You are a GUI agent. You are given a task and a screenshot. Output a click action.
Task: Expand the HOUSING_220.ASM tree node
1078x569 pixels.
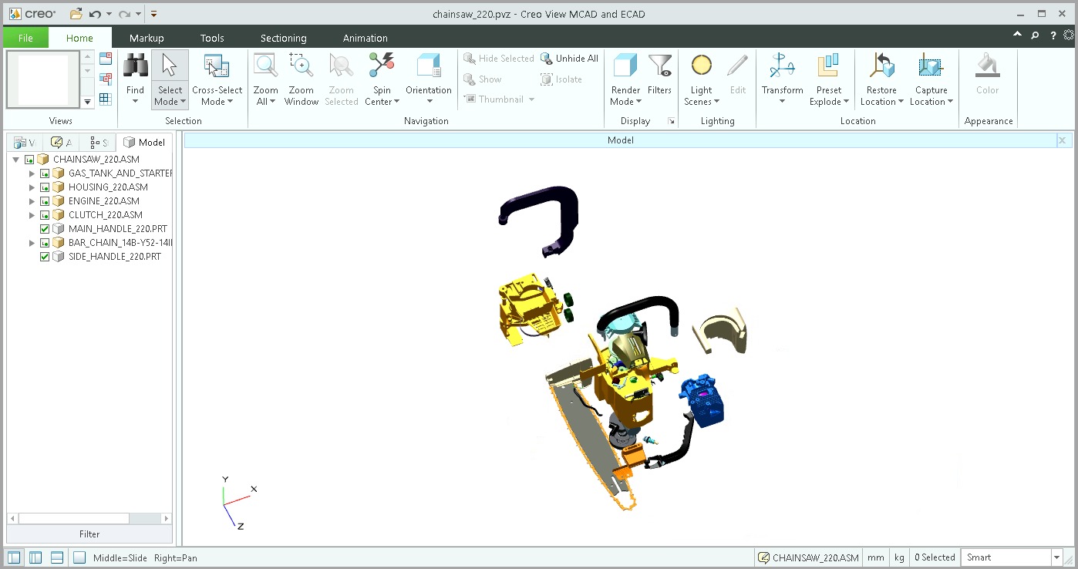click(32, 187)
